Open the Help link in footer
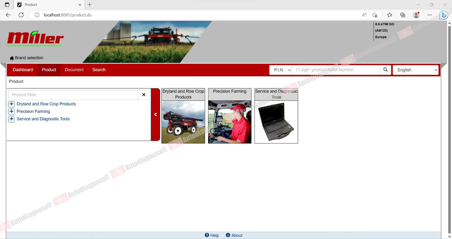This screenshot has height=239, width=452. [212, 235]
